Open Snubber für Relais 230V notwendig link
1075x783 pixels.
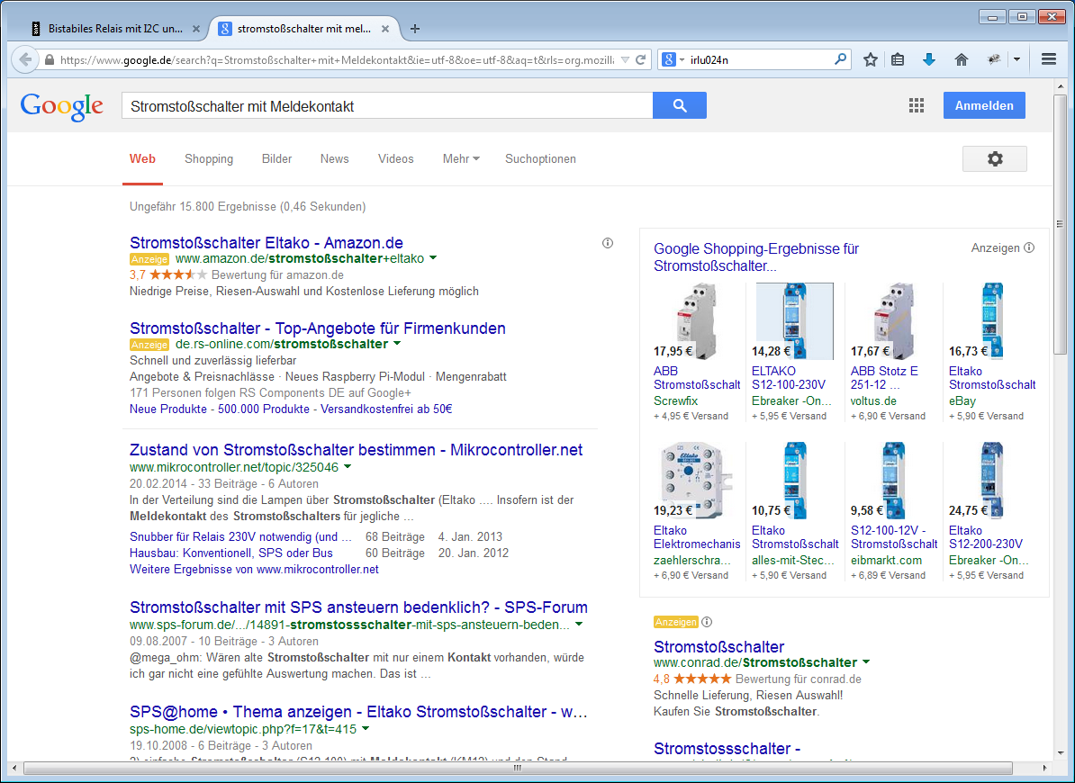(x=240, y=536)
